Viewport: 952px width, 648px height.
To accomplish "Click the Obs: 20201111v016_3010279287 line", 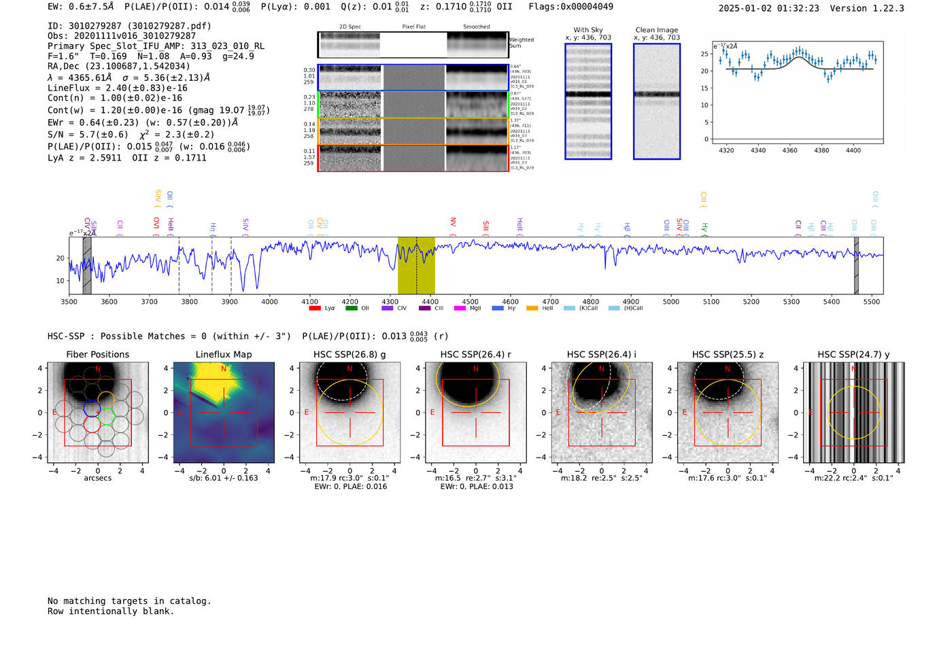I will [122, 36].
